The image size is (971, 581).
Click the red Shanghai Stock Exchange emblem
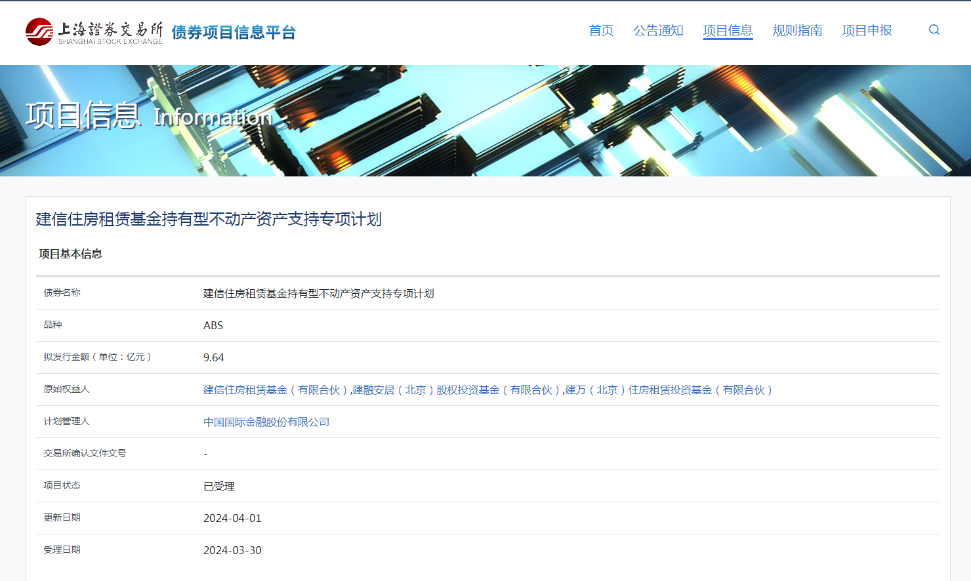point(39,31)
